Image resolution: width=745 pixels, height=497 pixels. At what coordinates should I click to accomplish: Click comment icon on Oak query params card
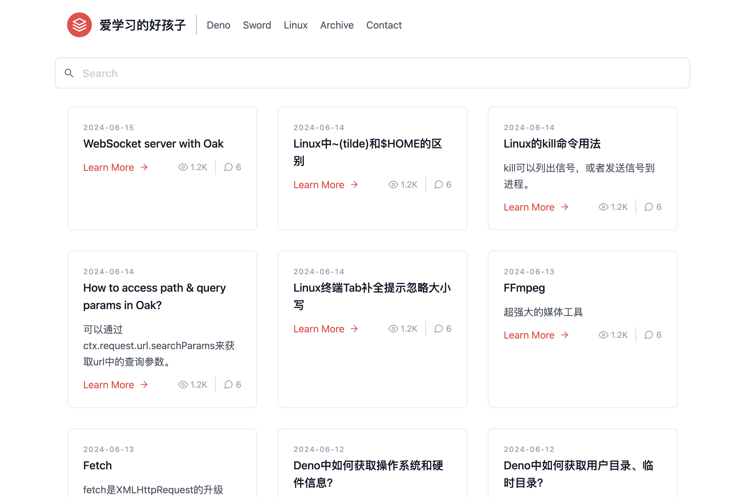point(228,385)
